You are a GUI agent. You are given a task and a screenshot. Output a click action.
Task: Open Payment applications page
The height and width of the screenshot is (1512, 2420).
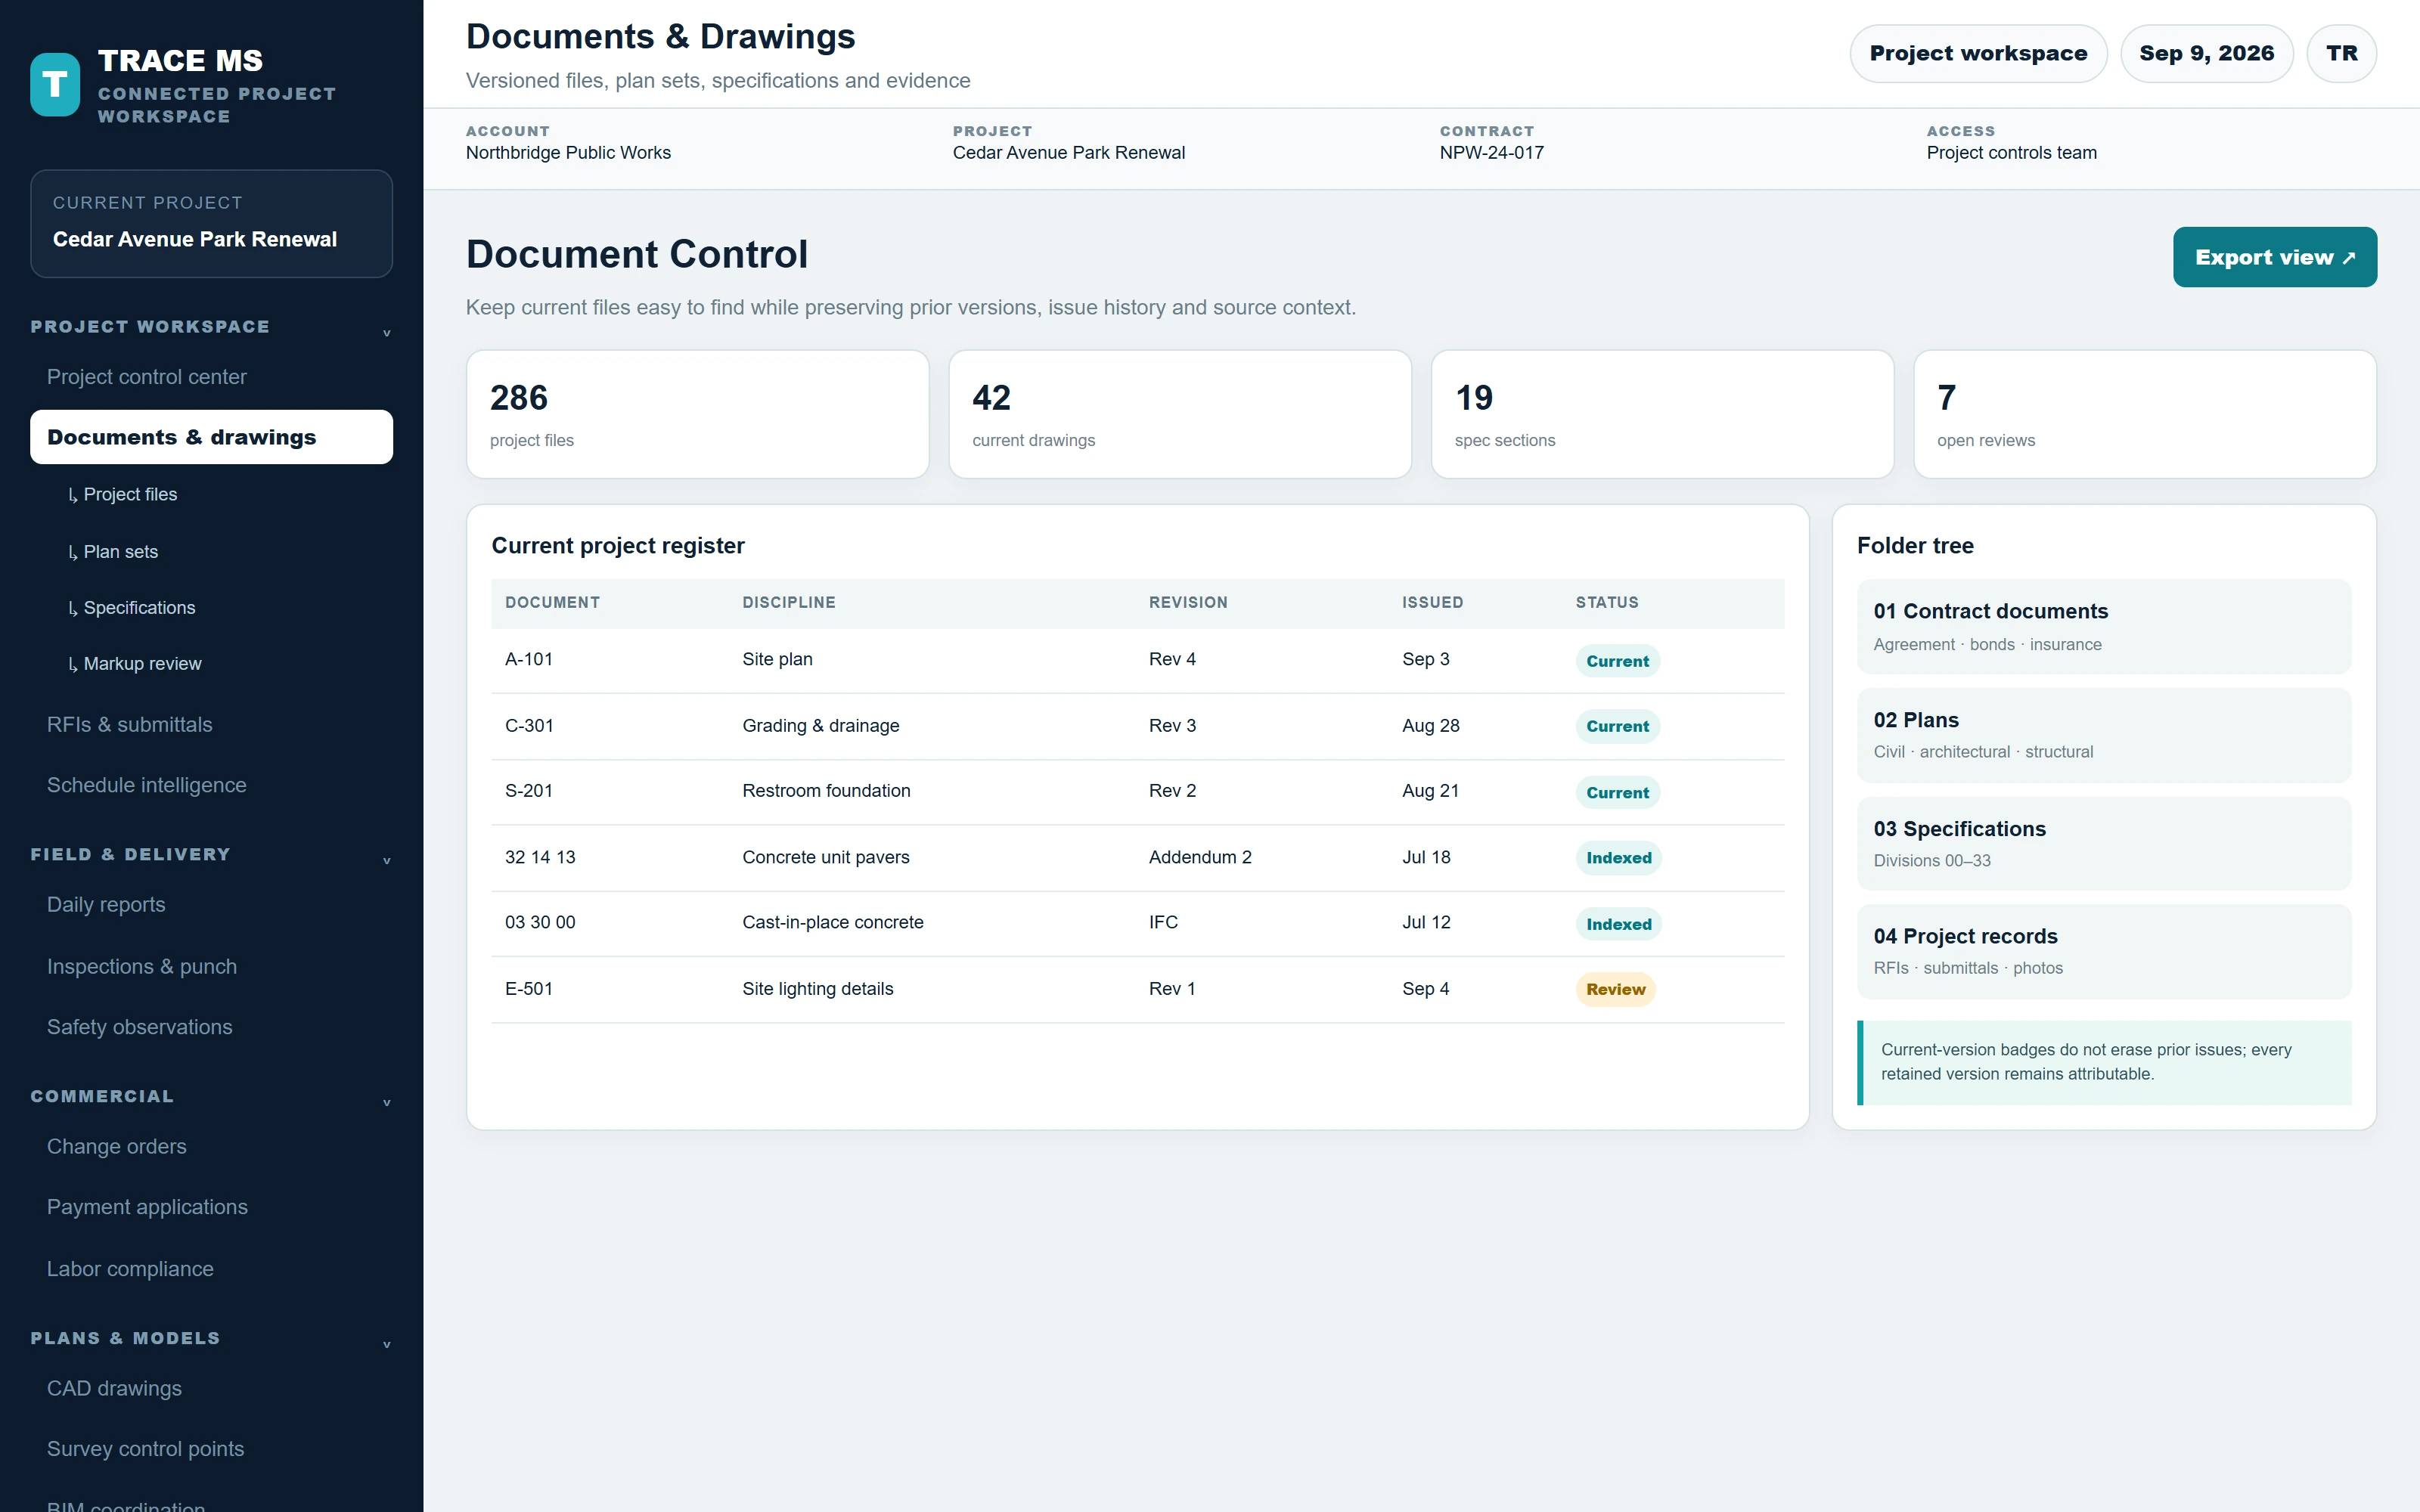pos(211,1207)
